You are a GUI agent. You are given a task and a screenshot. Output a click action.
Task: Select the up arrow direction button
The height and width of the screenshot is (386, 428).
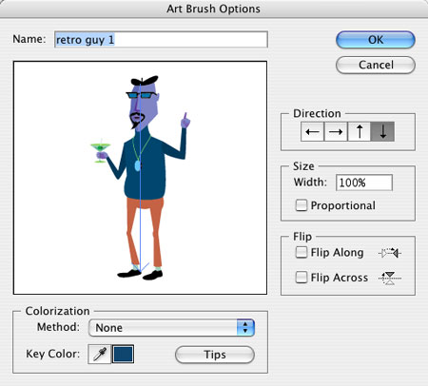360,131
